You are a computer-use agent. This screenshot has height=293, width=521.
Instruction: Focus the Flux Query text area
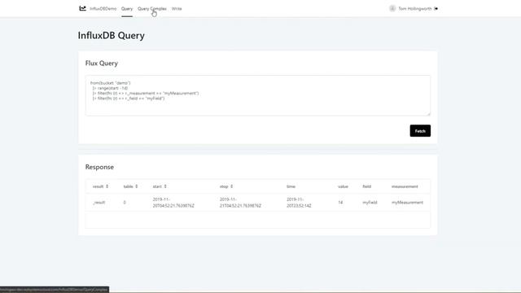[258, 96]
